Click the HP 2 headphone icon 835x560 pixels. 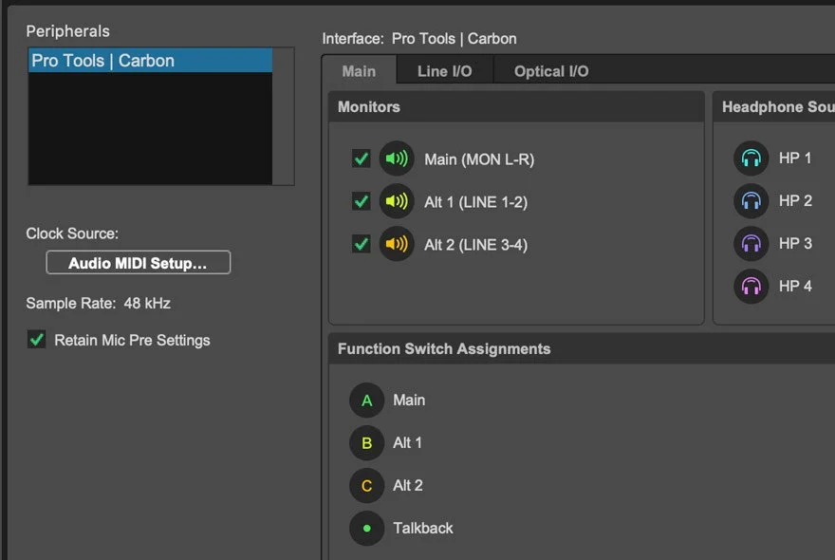pos(751,201)
